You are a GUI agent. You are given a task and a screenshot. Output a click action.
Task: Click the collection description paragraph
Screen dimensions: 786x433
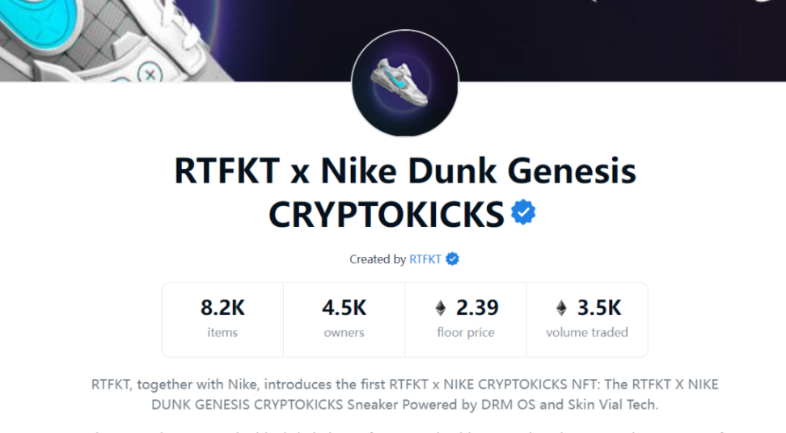[404, 394]
